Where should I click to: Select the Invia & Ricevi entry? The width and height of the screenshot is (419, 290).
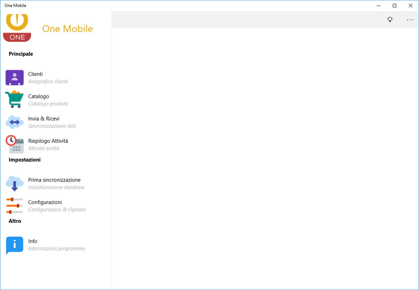56,122
